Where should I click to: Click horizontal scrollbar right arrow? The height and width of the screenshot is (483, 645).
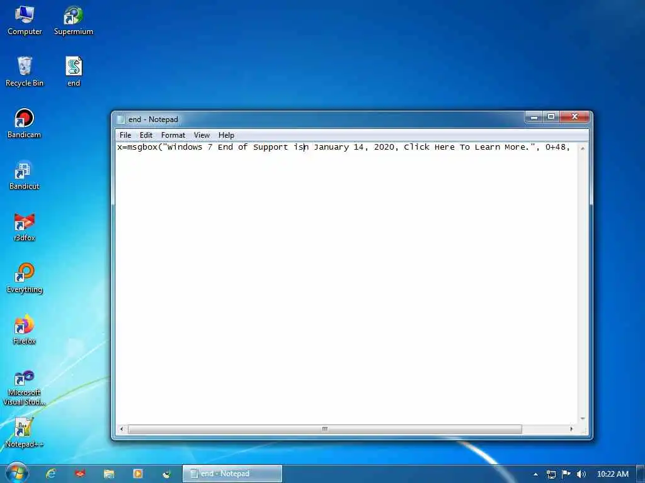point(571,429)
